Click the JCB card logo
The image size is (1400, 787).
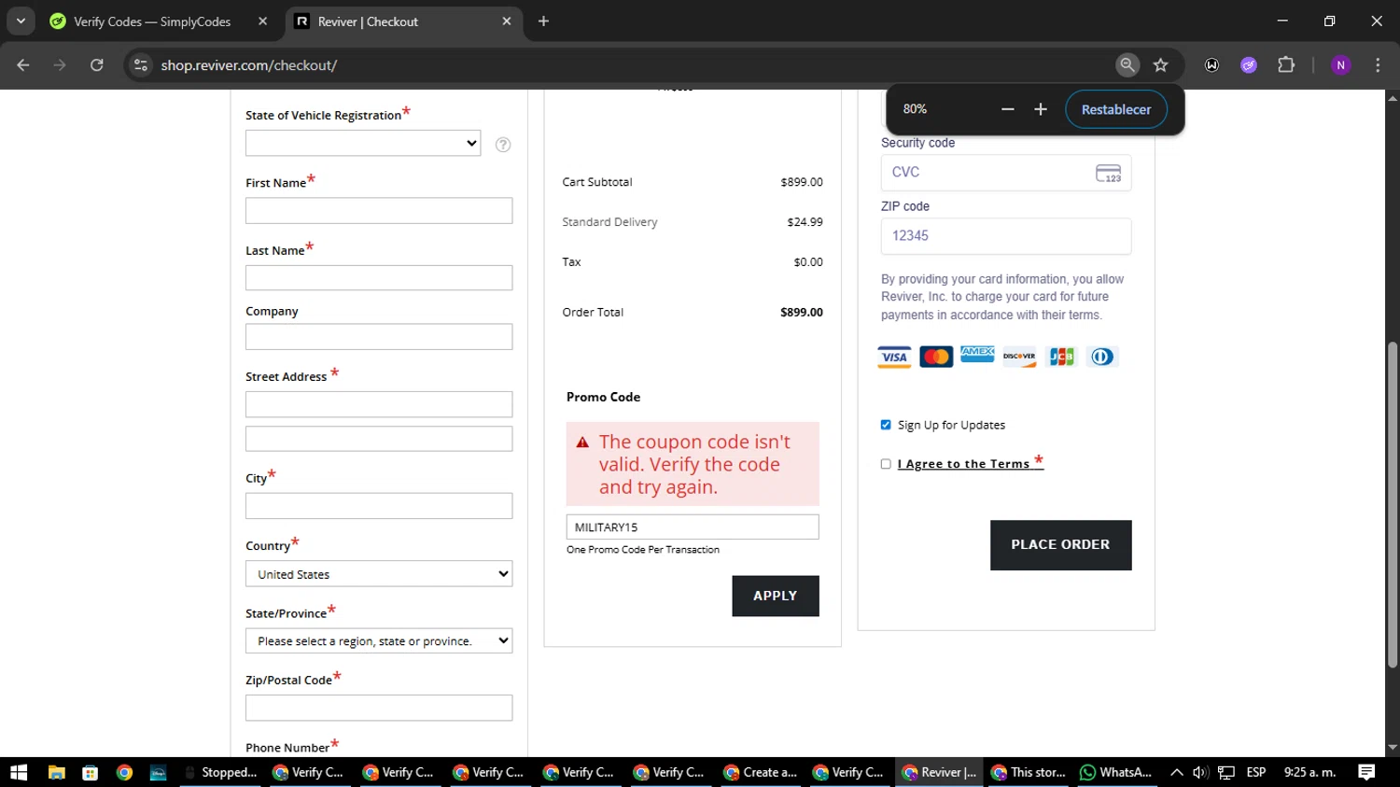click(1061, 357)
